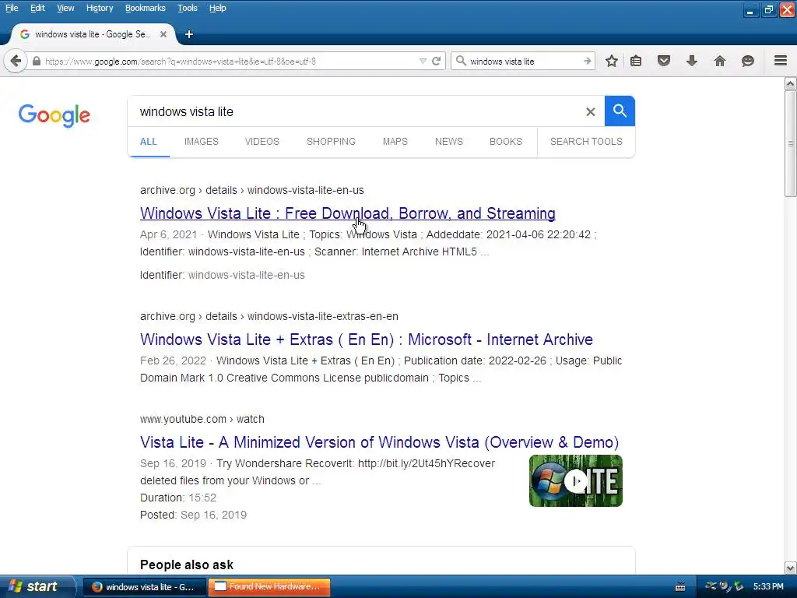The height and width of the screenshot is (598, 797).
Task: Click archive.org windows-vista-lite-extras-en-en breadcrumb
Action: click(269, 316)
